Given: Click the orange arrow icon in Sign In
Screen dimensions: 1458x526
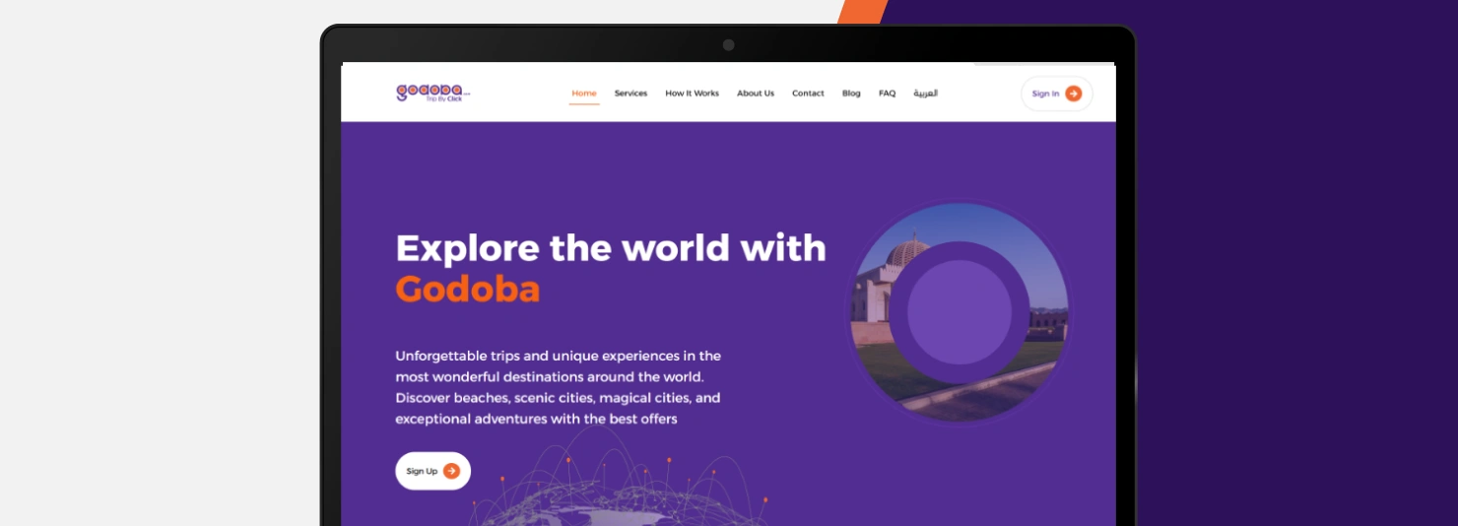Looking at the screenshot, I should coord(1074,94).
